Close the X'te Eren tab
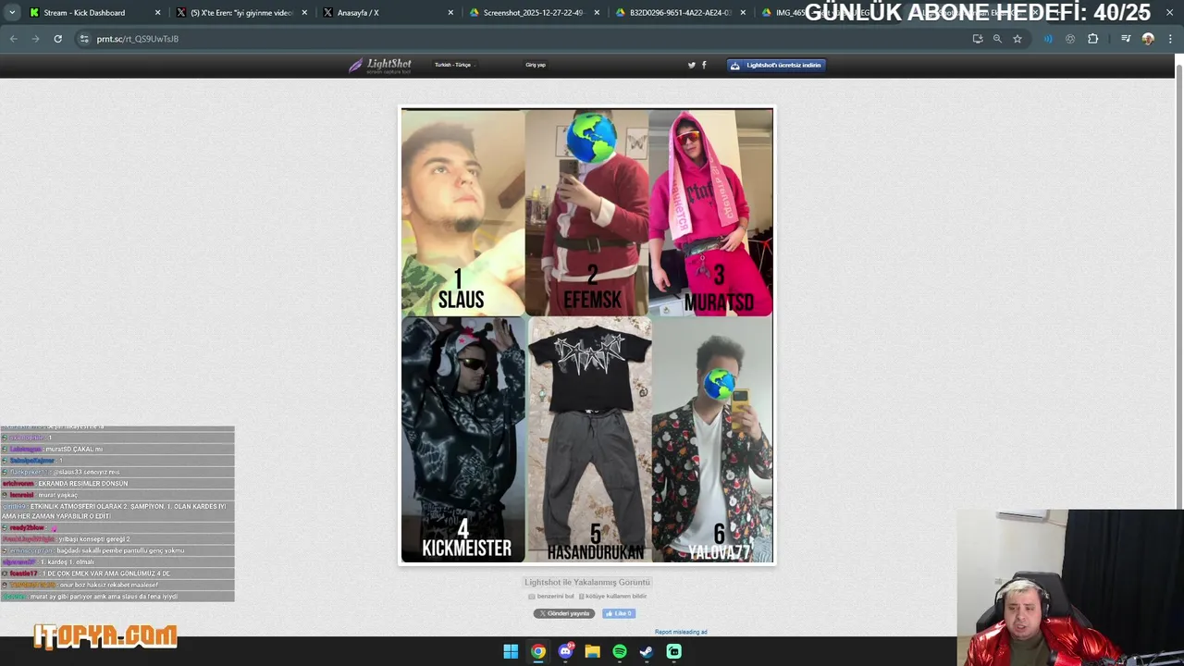Image resolution: width=1184 pixels, height=666 pixels. pos(304,13)
